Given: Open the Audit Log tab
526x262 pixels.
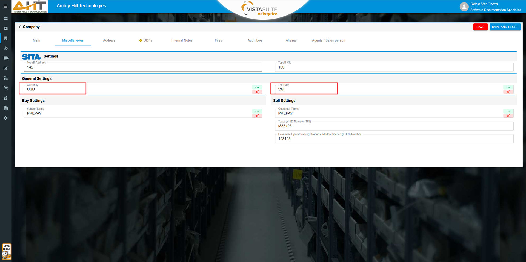Looking at the screenshot, I should [x=255, y=40].
